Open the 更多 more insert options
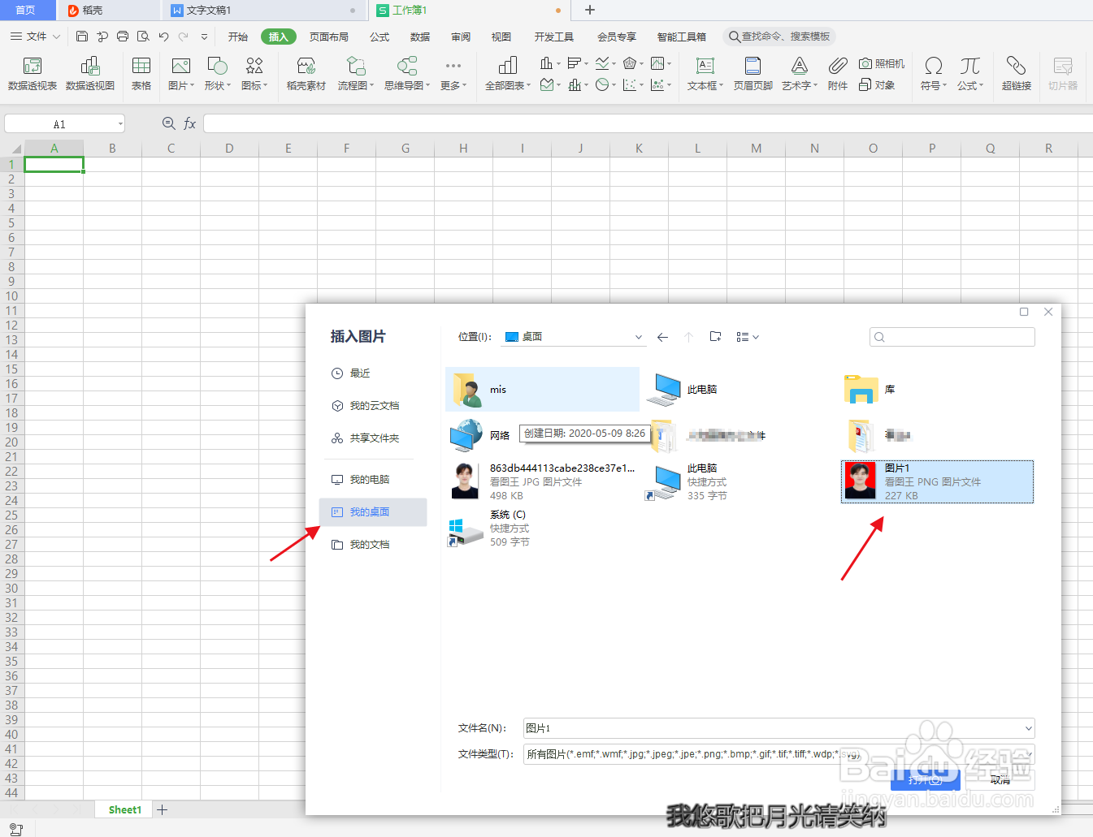The image size is (1093, 837). pos(453,73)
